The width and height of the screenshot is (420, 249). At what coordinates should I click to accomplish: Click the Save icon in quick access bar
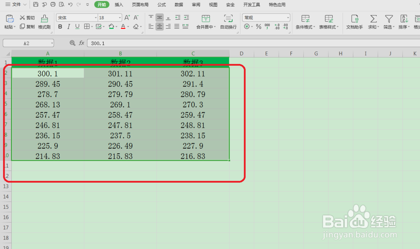36,4
